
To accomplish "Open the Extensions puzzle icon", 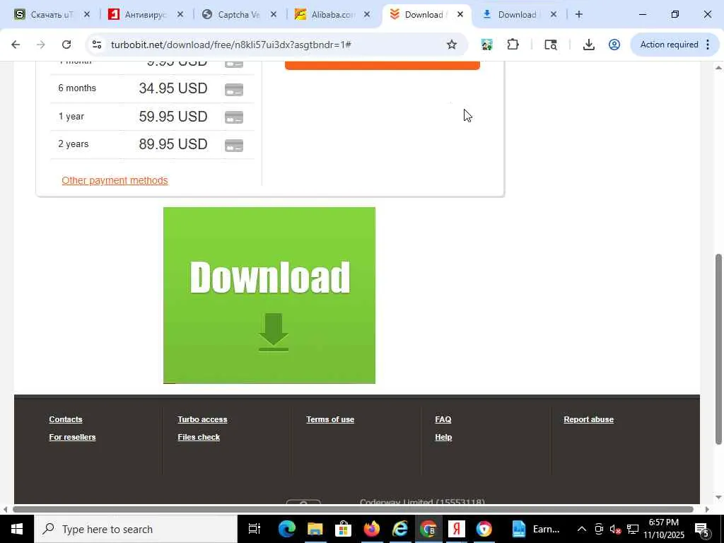I will [513, 45].
